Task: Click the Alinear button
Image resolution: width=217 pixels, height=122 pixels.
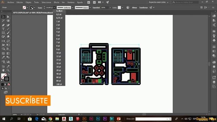Action: (x=134, y=7)
